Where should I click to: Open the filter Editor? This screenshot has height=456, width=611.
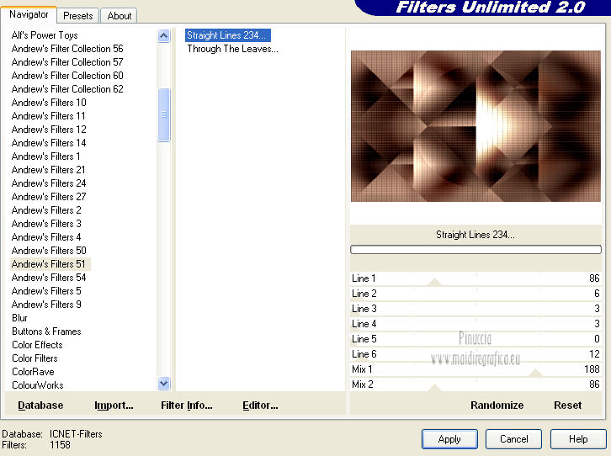[260, 406]
